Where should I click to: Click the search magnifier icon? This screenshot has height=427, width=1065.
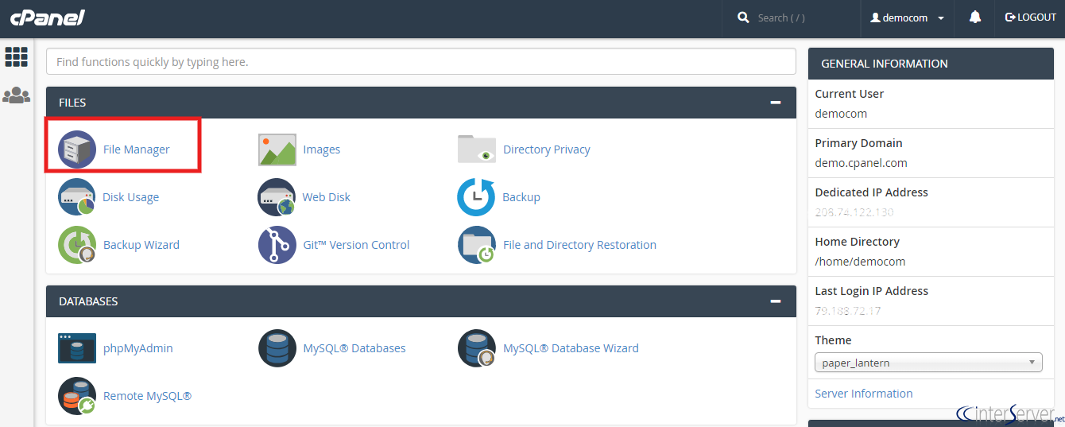tap(743, 17)
